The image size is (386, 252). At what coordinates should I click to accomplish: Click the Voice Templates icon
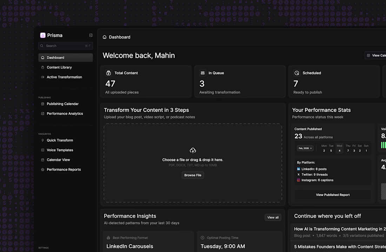pyautogui.click(x=43, y=150)
